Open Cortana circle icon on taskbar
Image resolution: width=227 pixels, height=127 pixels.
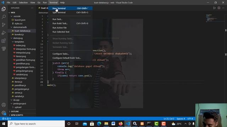click(69, 124)
